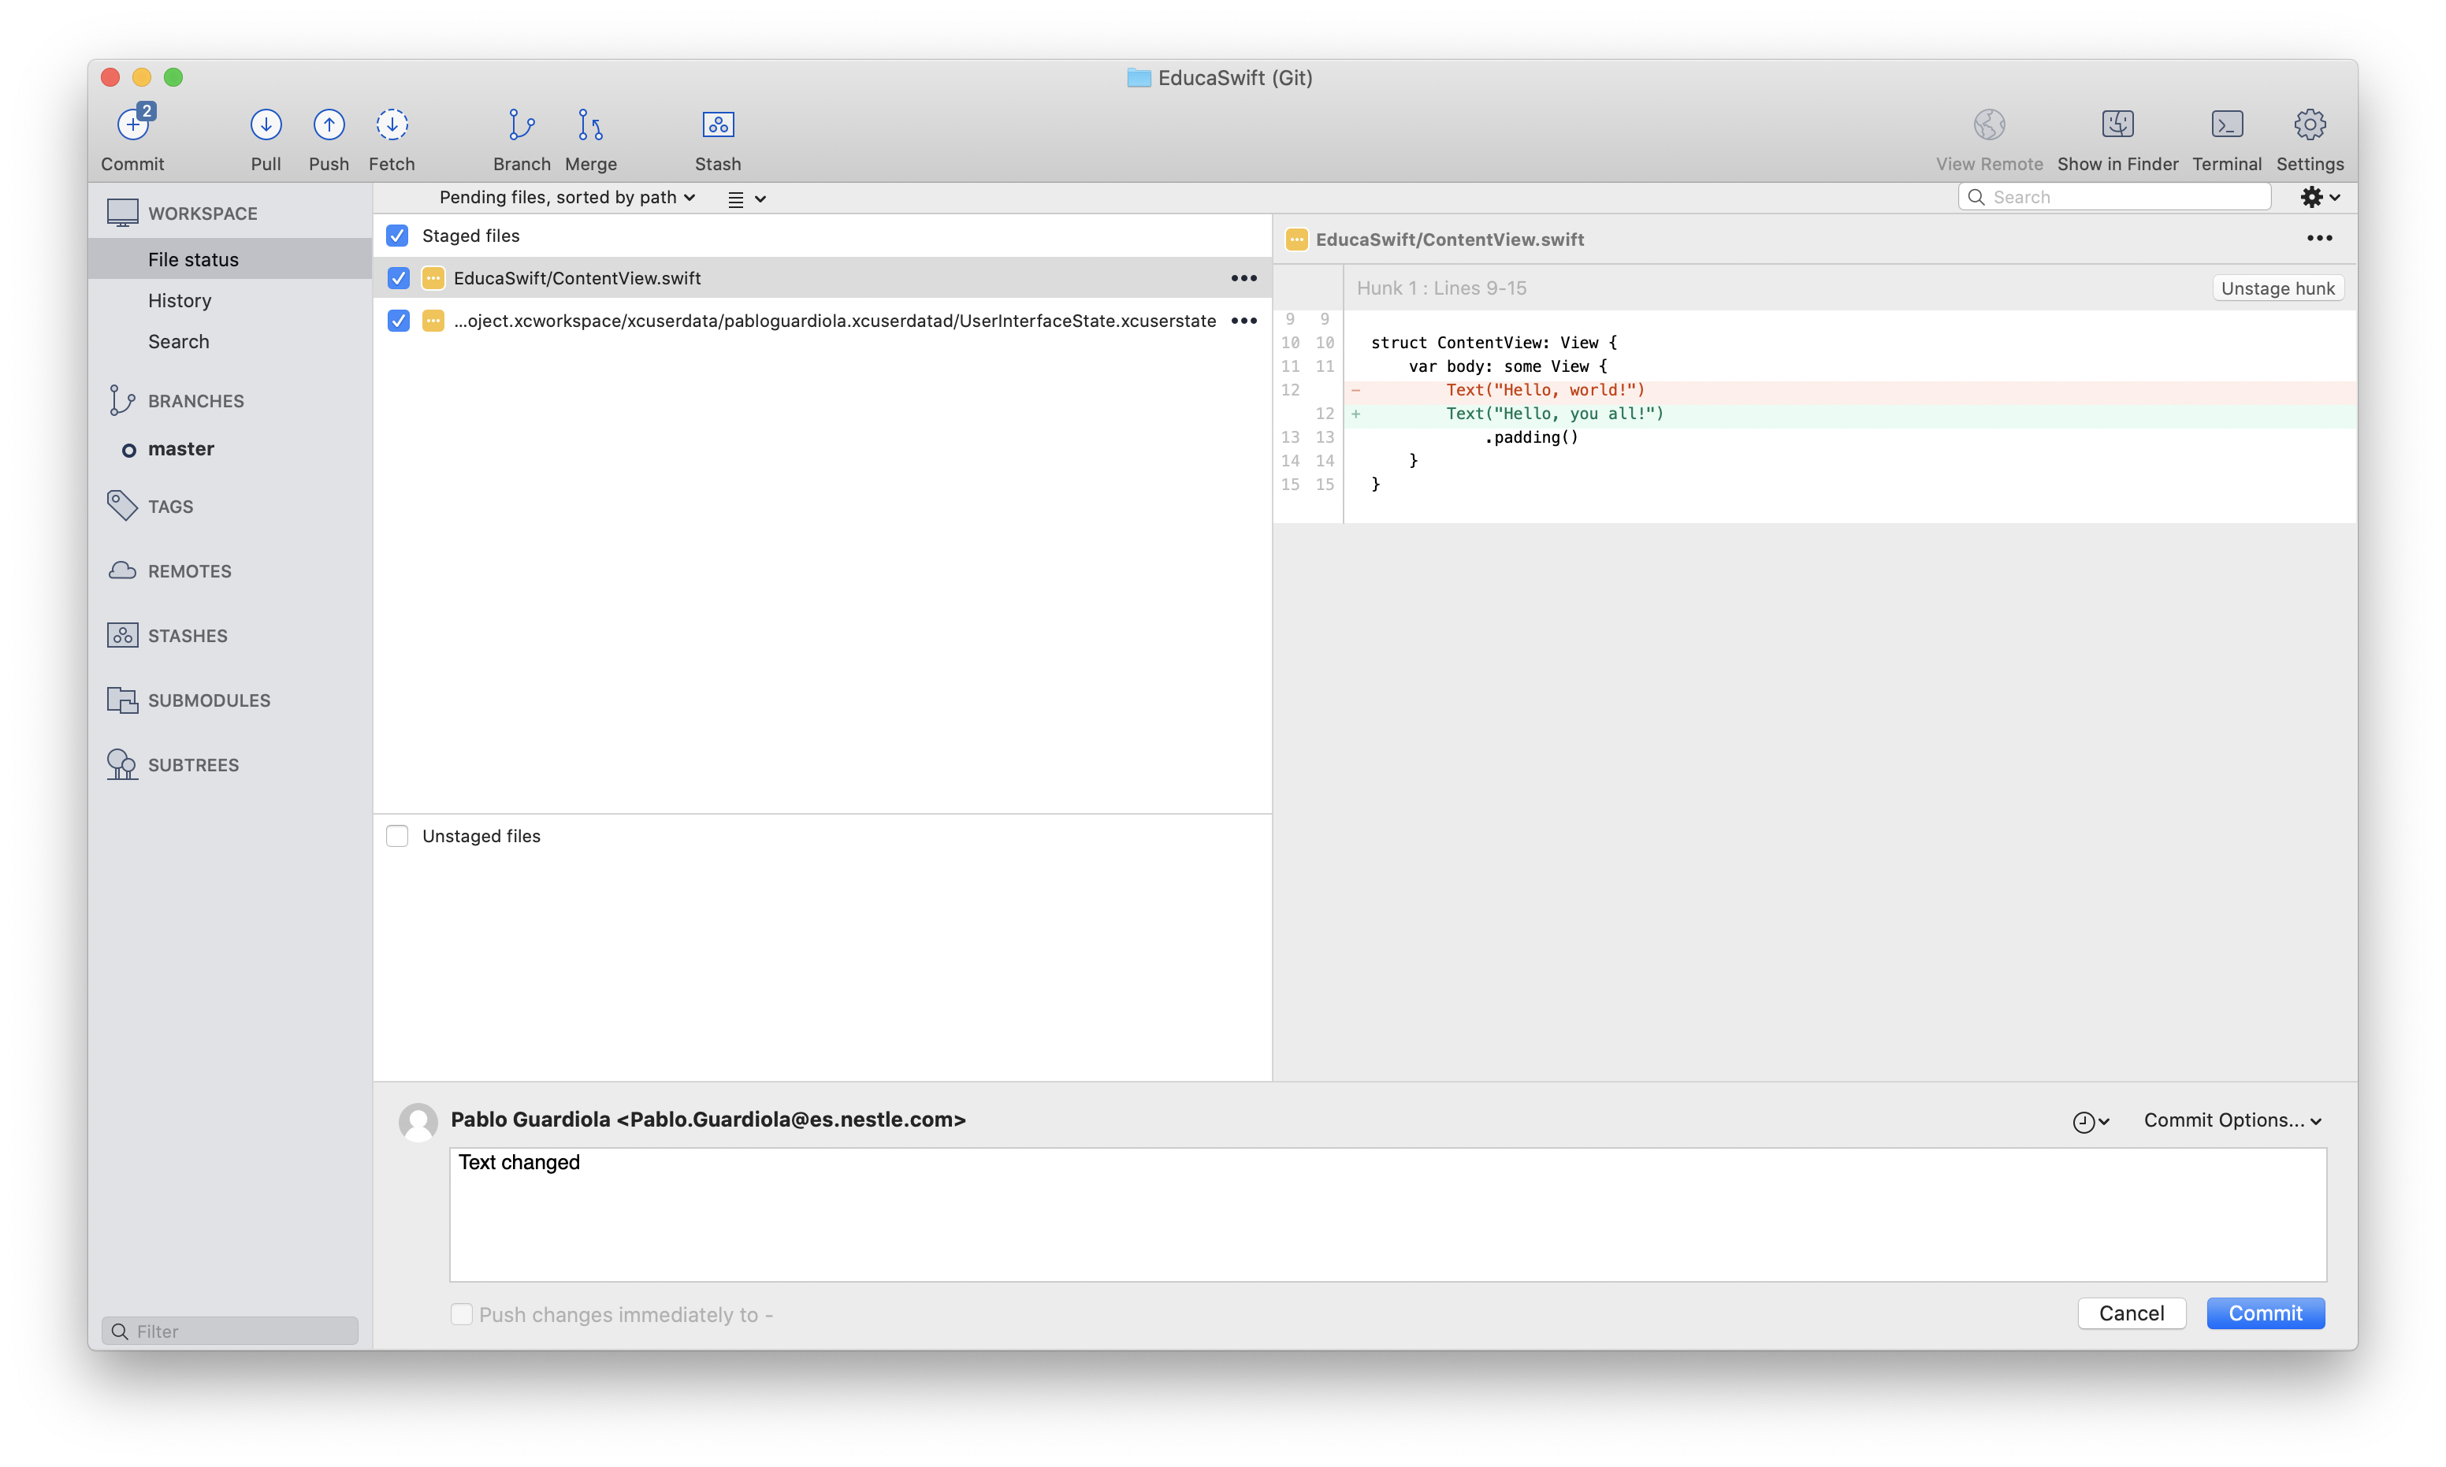
Task: Click modified-status badge of xcuserstate file
Action: click(x=432, y=321)
